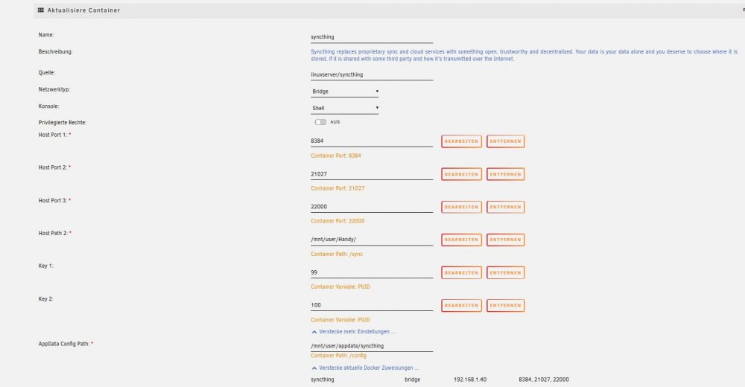This screenshot has height=387, width=745.
Task: Click the 'Container Port: 22000' text
Action: (x=337, y=221)
